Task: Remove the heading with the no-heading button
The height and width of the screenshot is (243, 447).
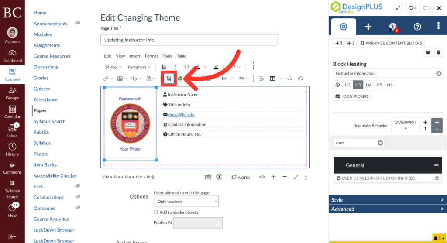Action: click(x=337, y=85)
